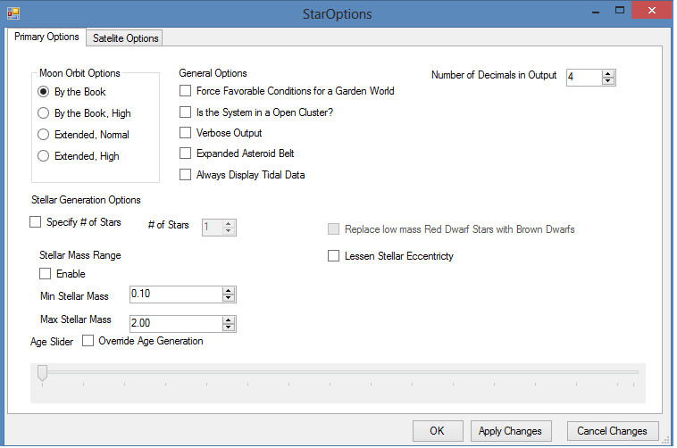Decrease the Max Stellar Mass value

[229, 328]
